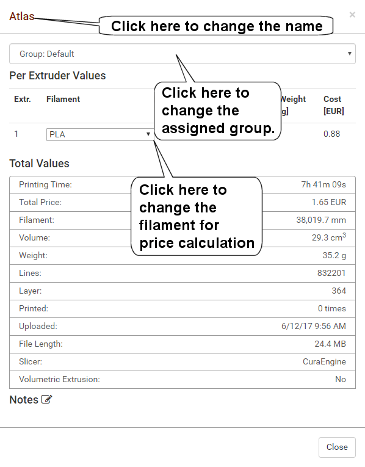Click the Filament column header

(x=63, y=99)
